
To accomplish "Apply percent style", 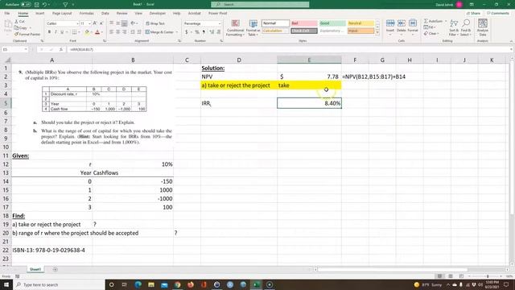I will (x=197, y=32).
